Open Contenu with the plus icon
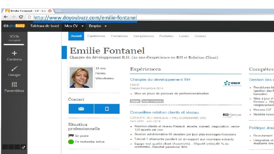This screenshot has height=154, width=274. pyautogui.click(x=14, y=53)
